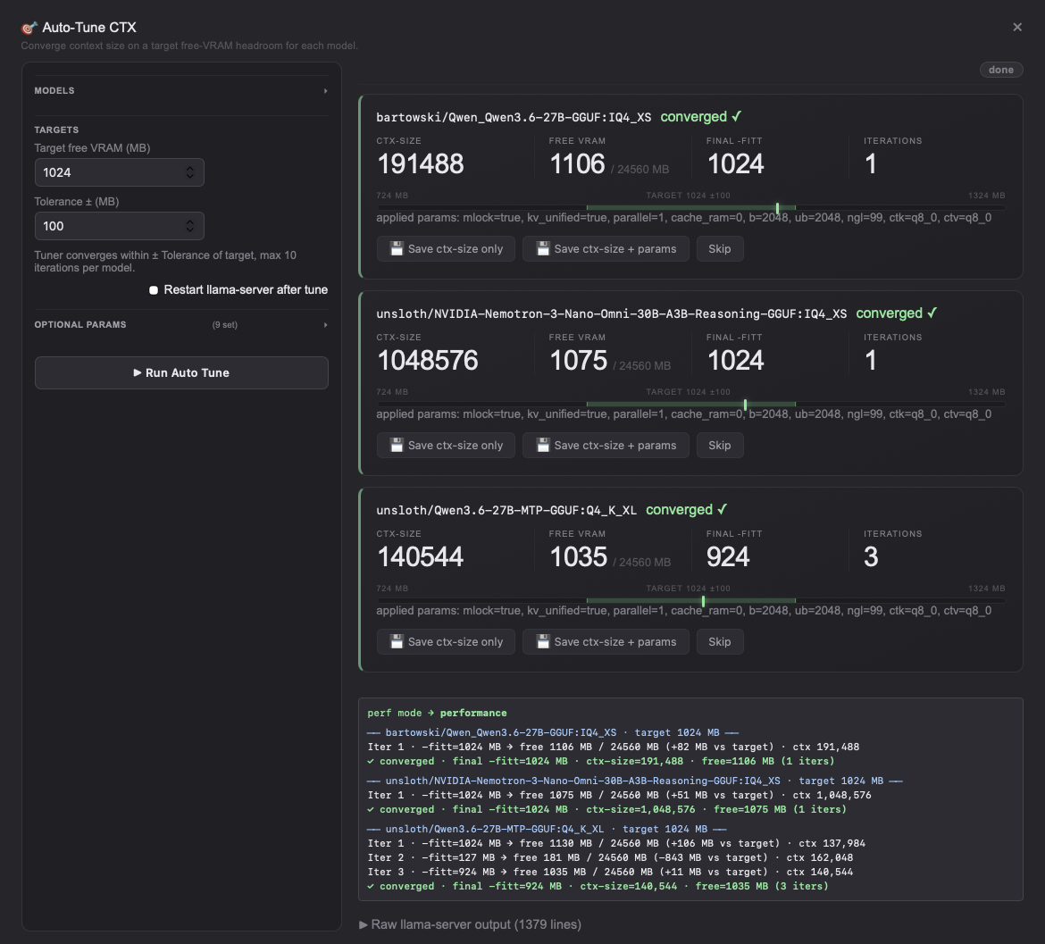The width and height of the screenshot is (1045, 944).
Task: Click log line converged ctx-size=1,048,576
Action: [606, 809]
